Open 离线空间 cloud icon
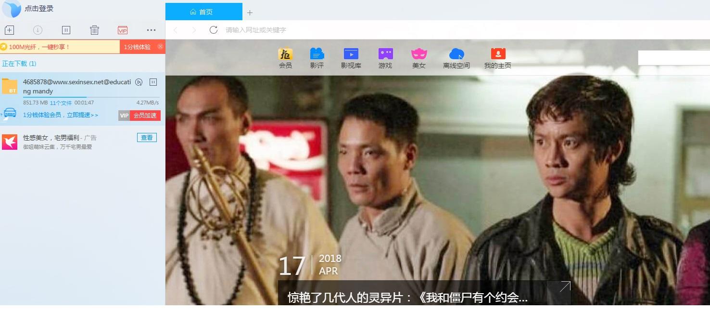Screen dimensions: 710x312 [456, 58]
